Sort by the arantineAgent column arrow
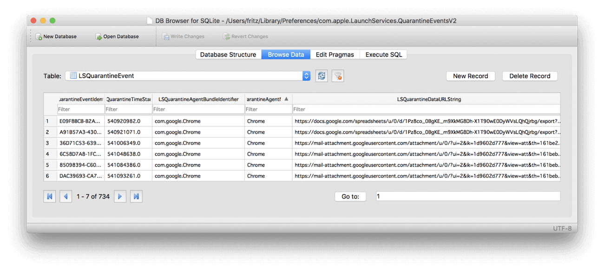604x271 pixels. [285, 99]
